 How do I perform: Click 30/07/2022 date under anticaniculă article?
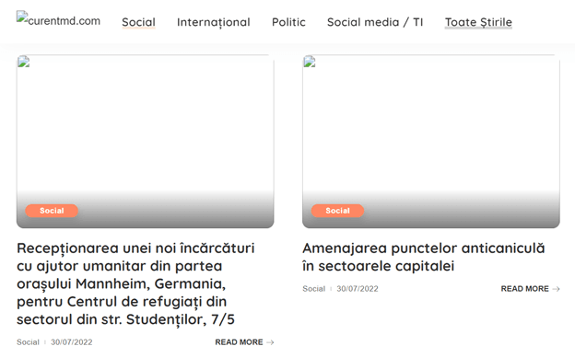(x=358, y=289)
